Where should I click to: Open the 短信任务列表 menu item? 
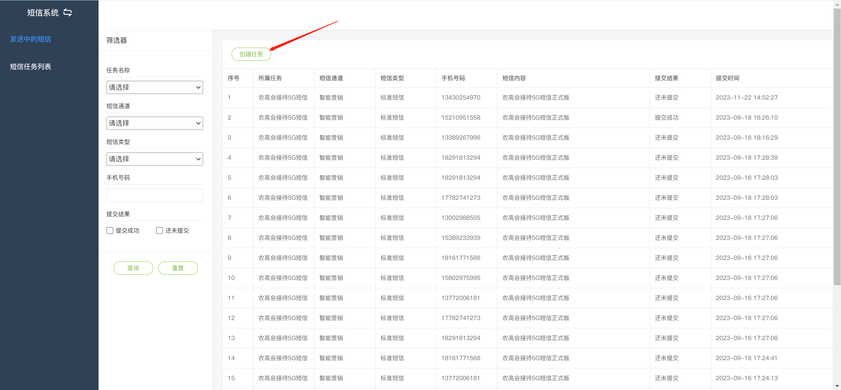pos(31,67)
